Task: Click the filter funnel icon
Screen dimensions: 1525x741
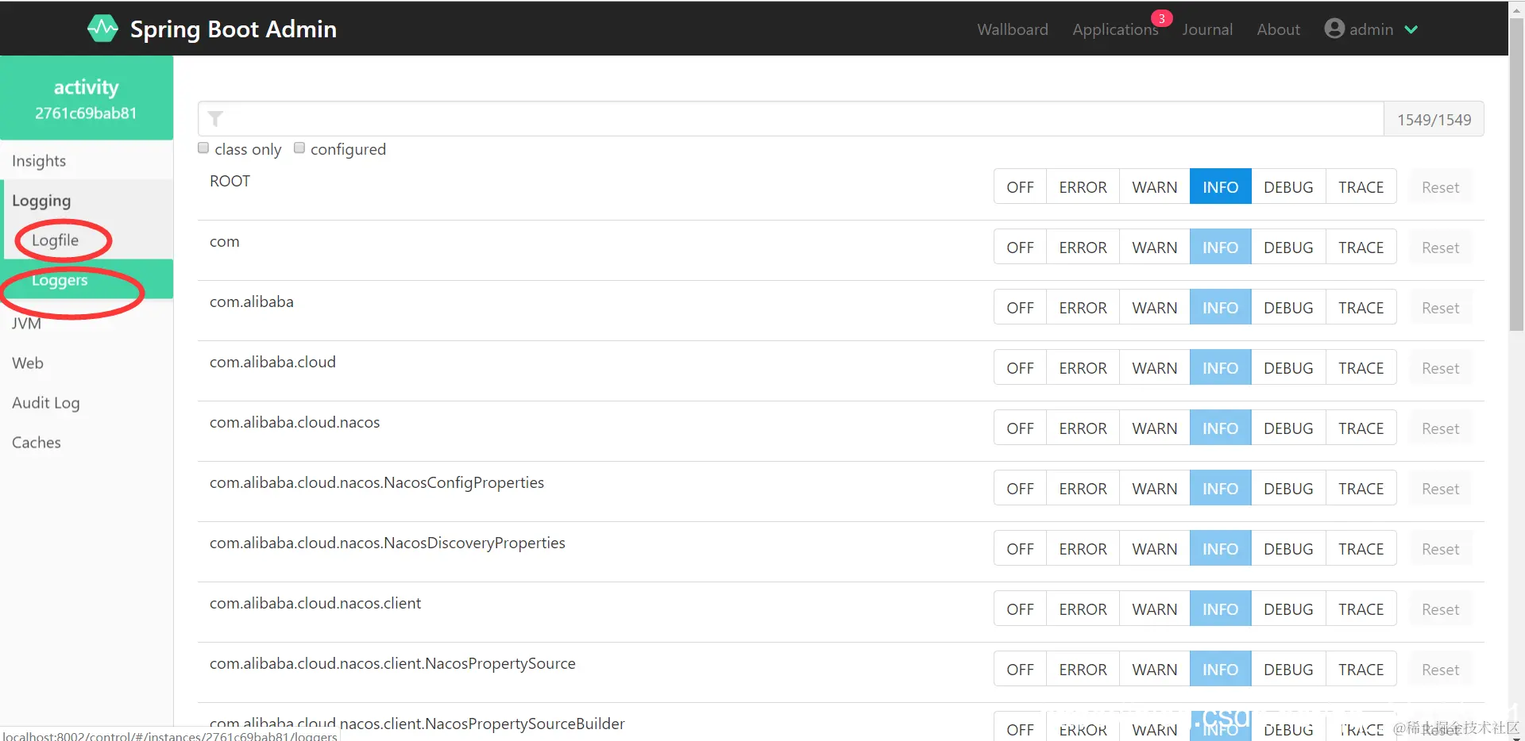Action: pyautogui.click(x=215, y=119)
